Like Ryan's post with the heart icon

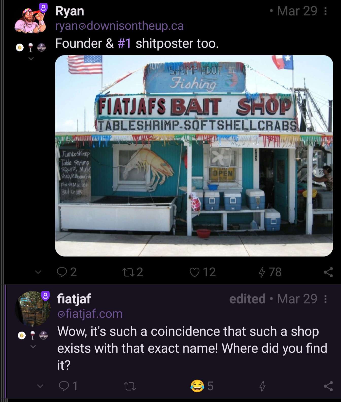click(202, 272)
